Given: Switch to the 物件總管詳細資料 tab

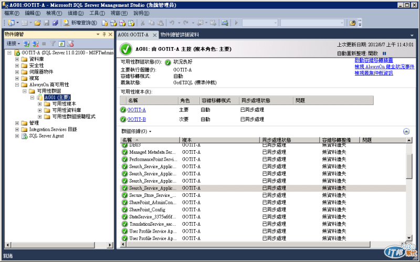Looking at the screenshot, I should pos(180,35).
